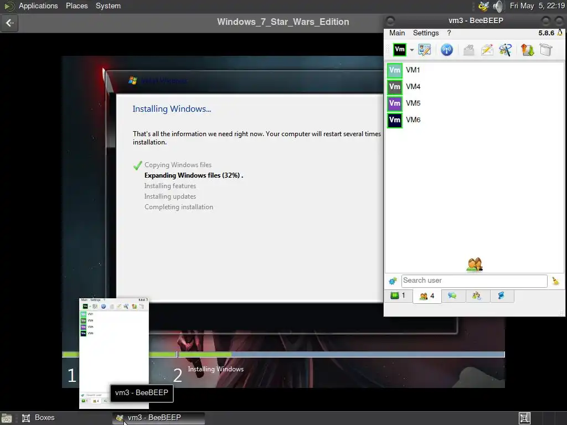Click the Fri May 5, 22:19 clock
Viewport: 567px width, 425px height.
(537, 6)
